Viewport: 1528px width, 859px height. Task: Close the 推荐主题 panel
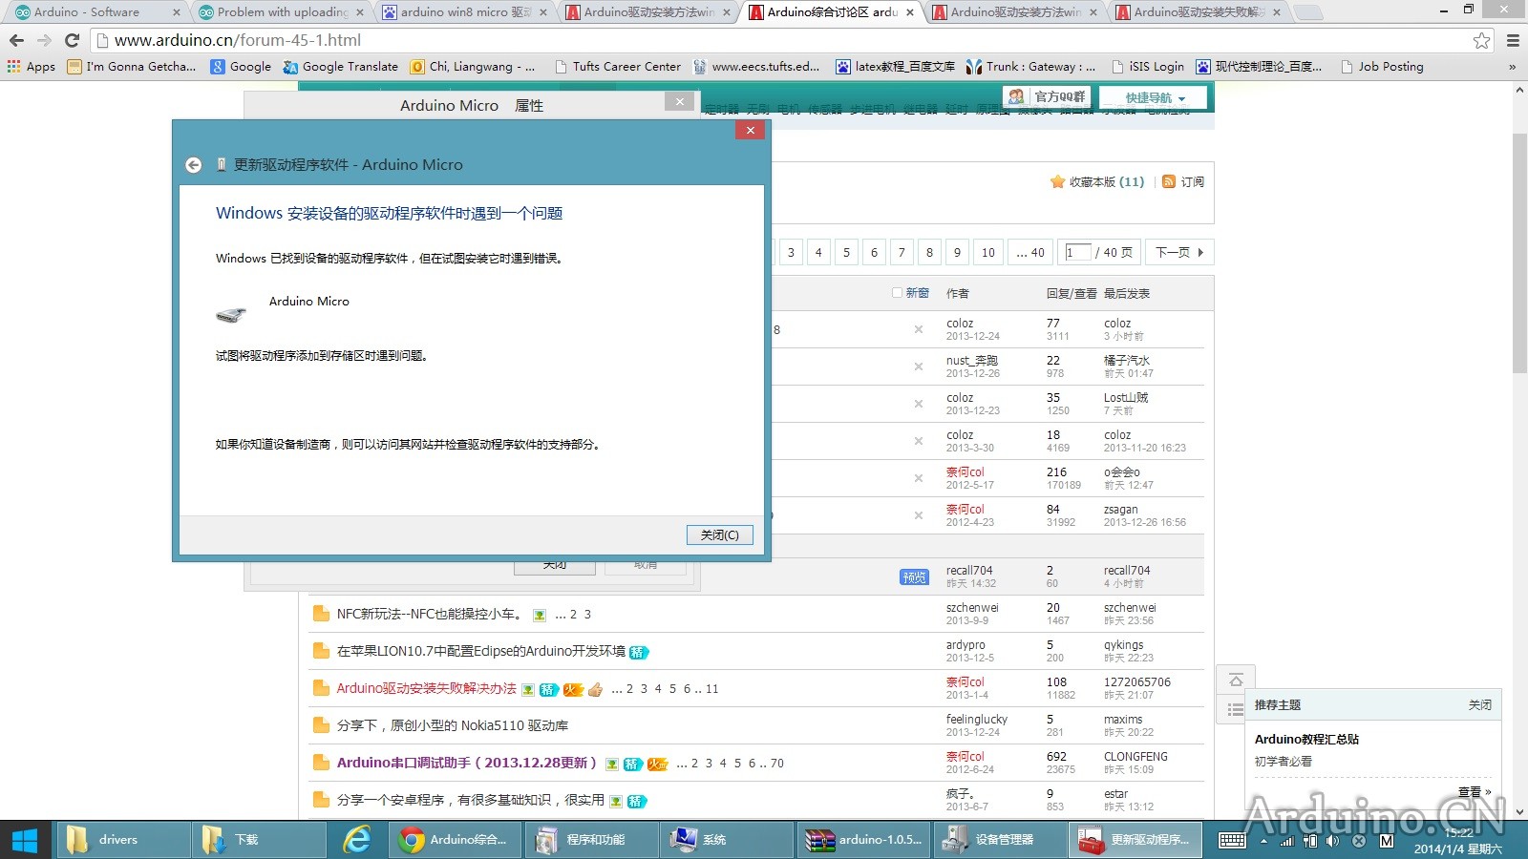tap(1479, 704)
